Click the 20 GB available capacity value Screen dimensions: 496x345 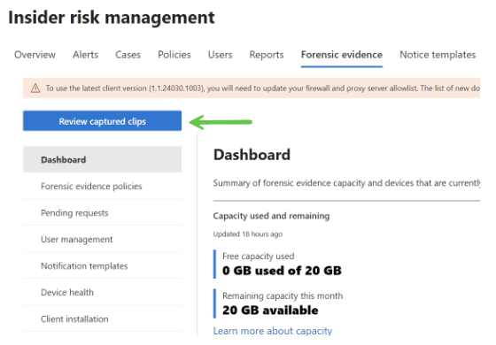[270, 310]
